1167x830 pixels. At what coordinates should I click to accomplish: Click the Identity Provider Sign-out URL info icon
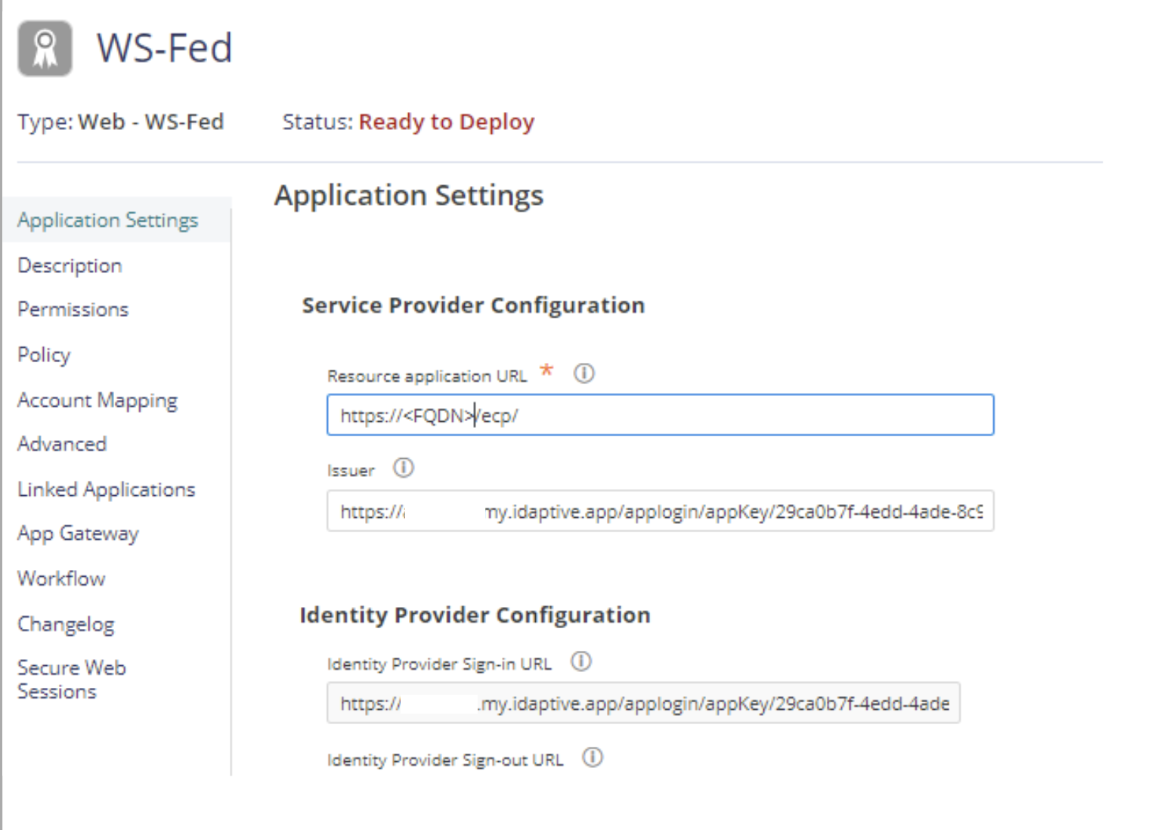[593, 758]
